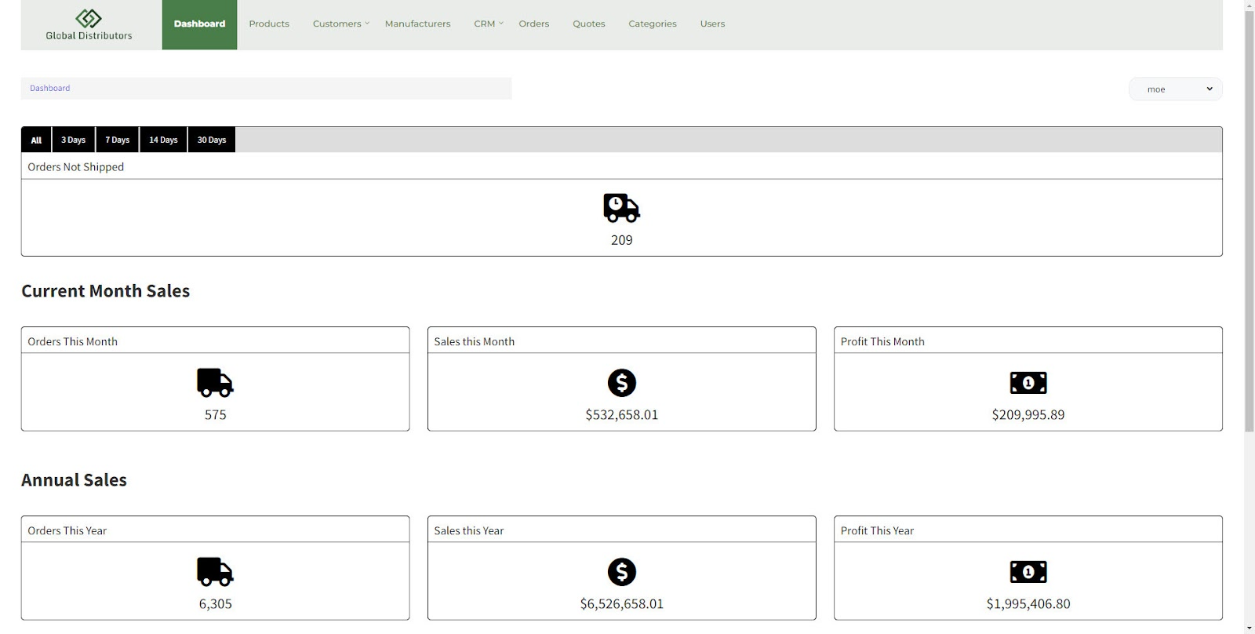
Task: Click the Annual Sales heading
Action: click(74, 479)
